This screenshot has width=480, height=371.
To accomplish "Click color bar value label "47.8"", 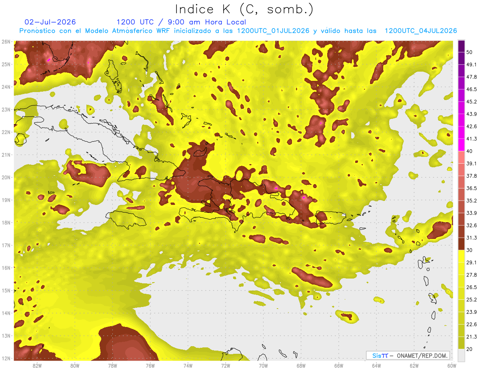I will click(x=472, y=77).
